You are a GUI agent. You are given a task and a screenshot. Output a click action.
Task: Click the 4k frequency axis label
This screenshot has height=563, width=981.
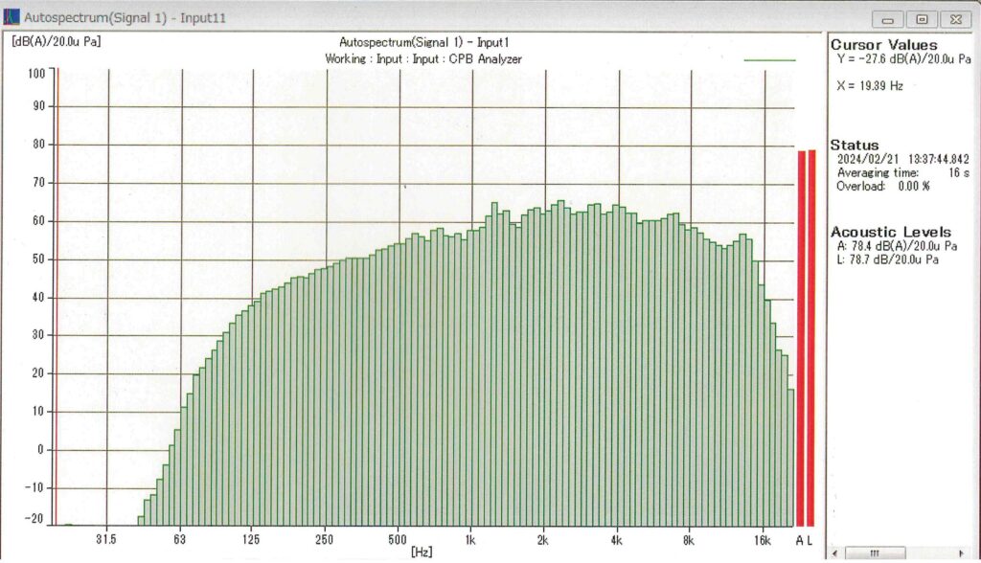[616, 540]
